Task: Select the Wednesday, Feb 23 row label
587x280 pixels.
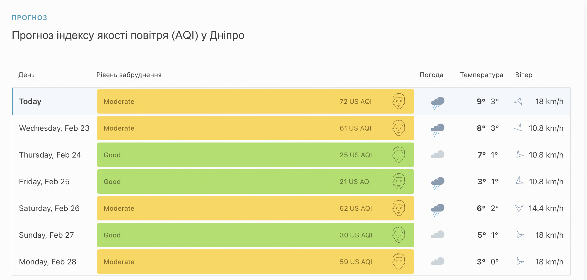Action: pos(54,128)
